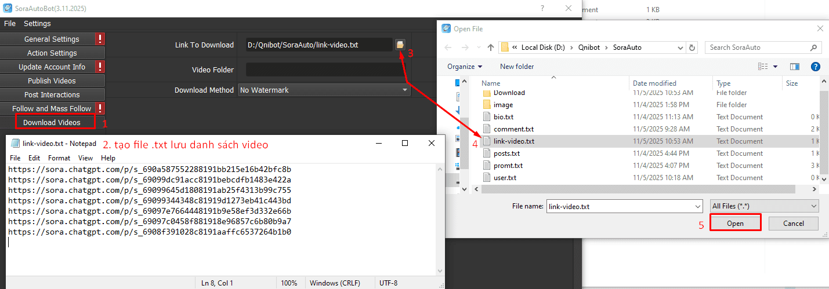The height and width of the screenshot is (289, 829).
Task: Sort files by Date modified column
Action: (x=654, y=83)
